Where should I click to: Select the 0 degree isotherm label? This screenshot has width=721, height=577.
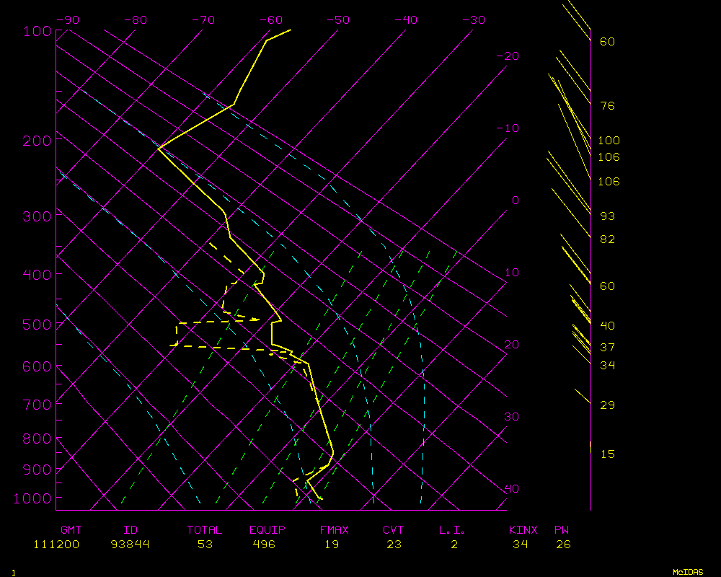pos(515,201)
